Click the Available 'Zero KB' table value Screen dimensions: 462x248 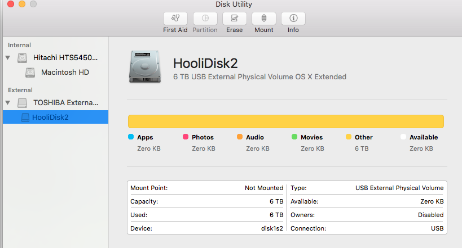pyautogui.click(x=432, y=201)
